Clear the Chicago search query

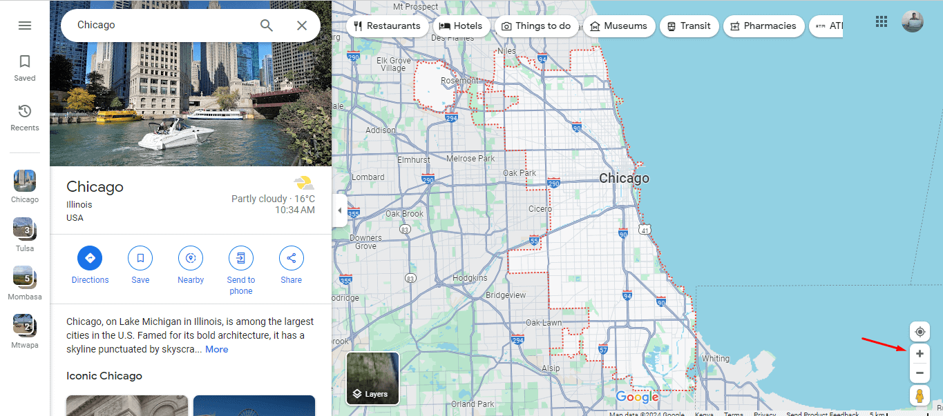302,25
